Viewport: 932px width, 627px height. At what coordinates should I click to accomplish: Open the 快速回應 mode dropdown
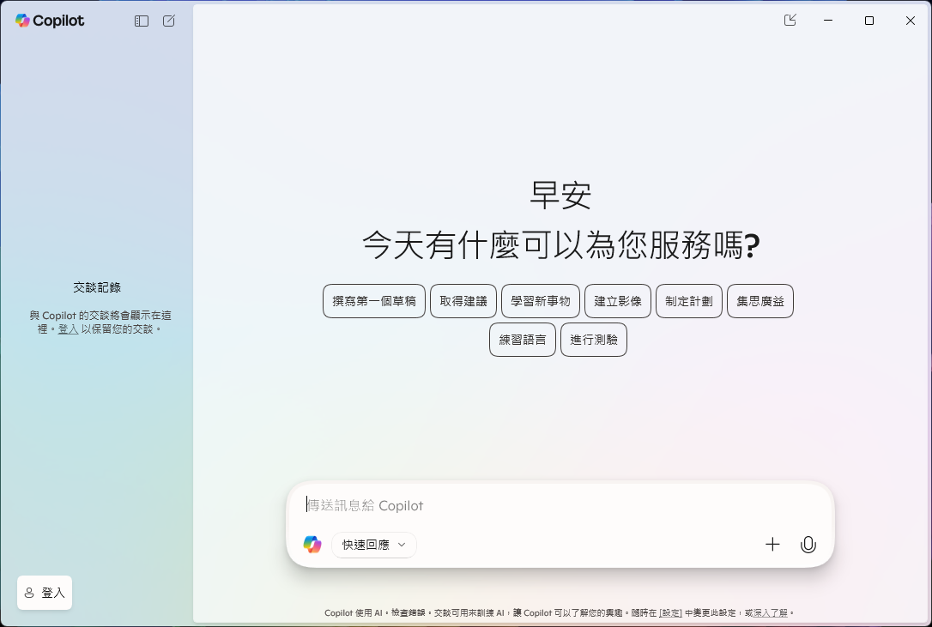click(x=374, y=545)
